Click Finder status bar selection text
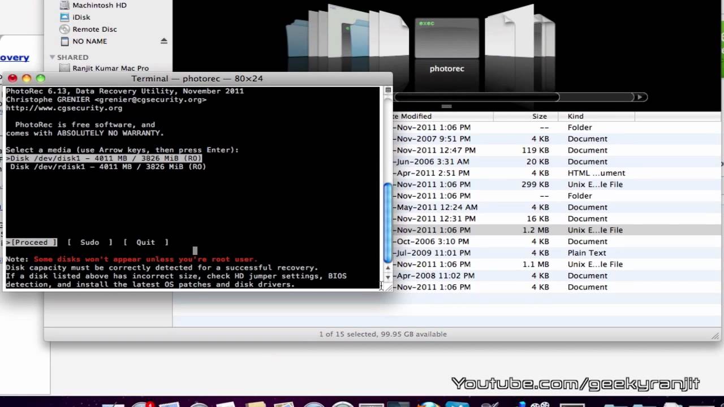This screenshot has width=724, height=407. click(383, 334)
